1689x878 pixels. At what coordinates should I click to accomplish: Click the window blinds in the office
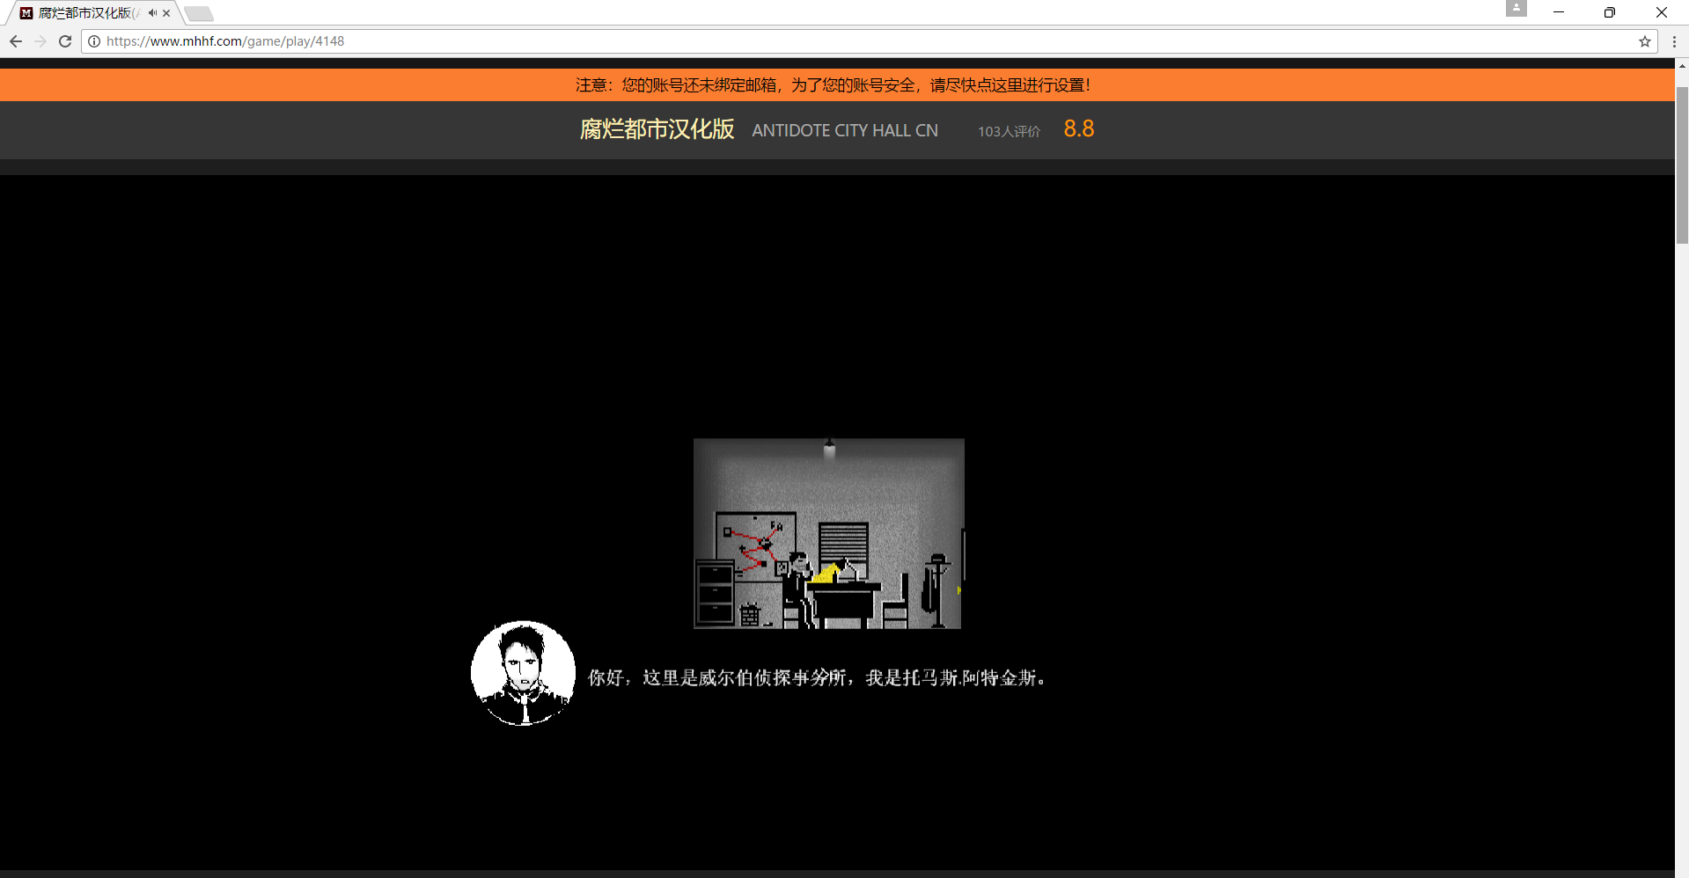click(843, 543)
